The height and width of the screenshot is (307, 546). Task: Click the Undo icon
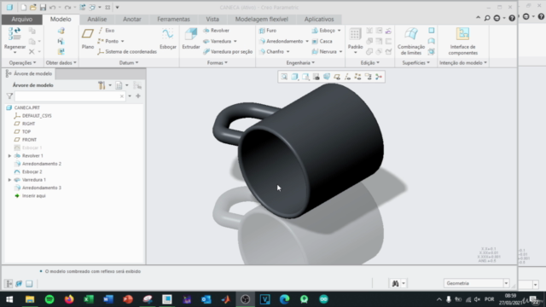[53, 8]
